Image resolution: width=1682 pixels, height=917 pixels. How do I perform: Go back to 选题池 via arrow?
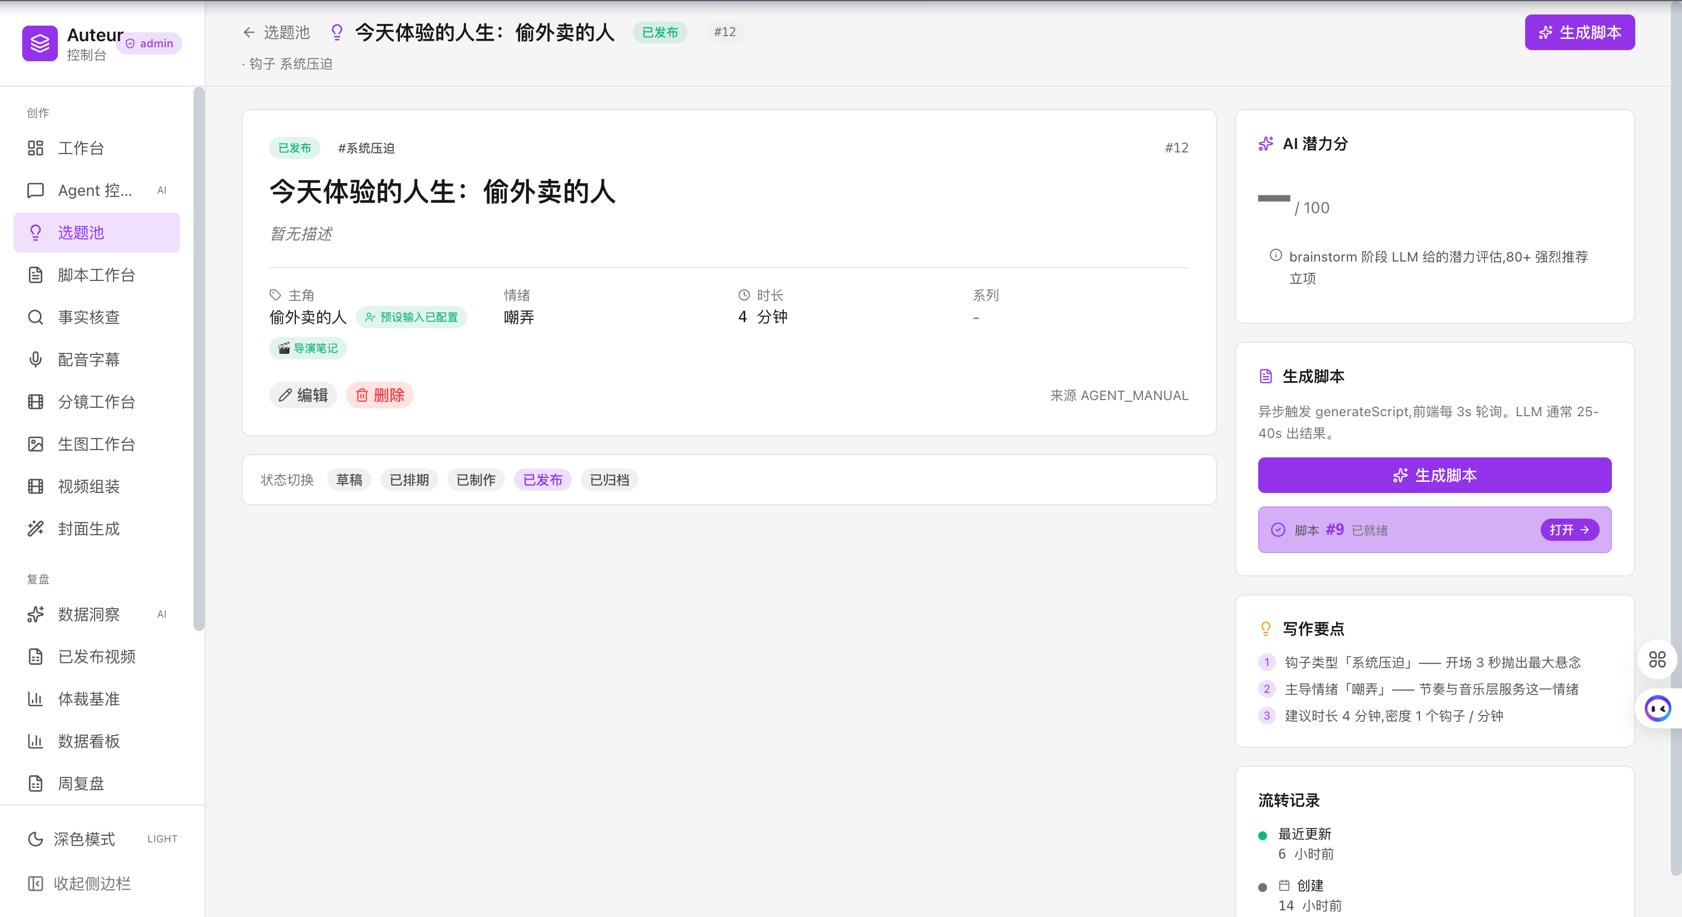coord(276,32)
